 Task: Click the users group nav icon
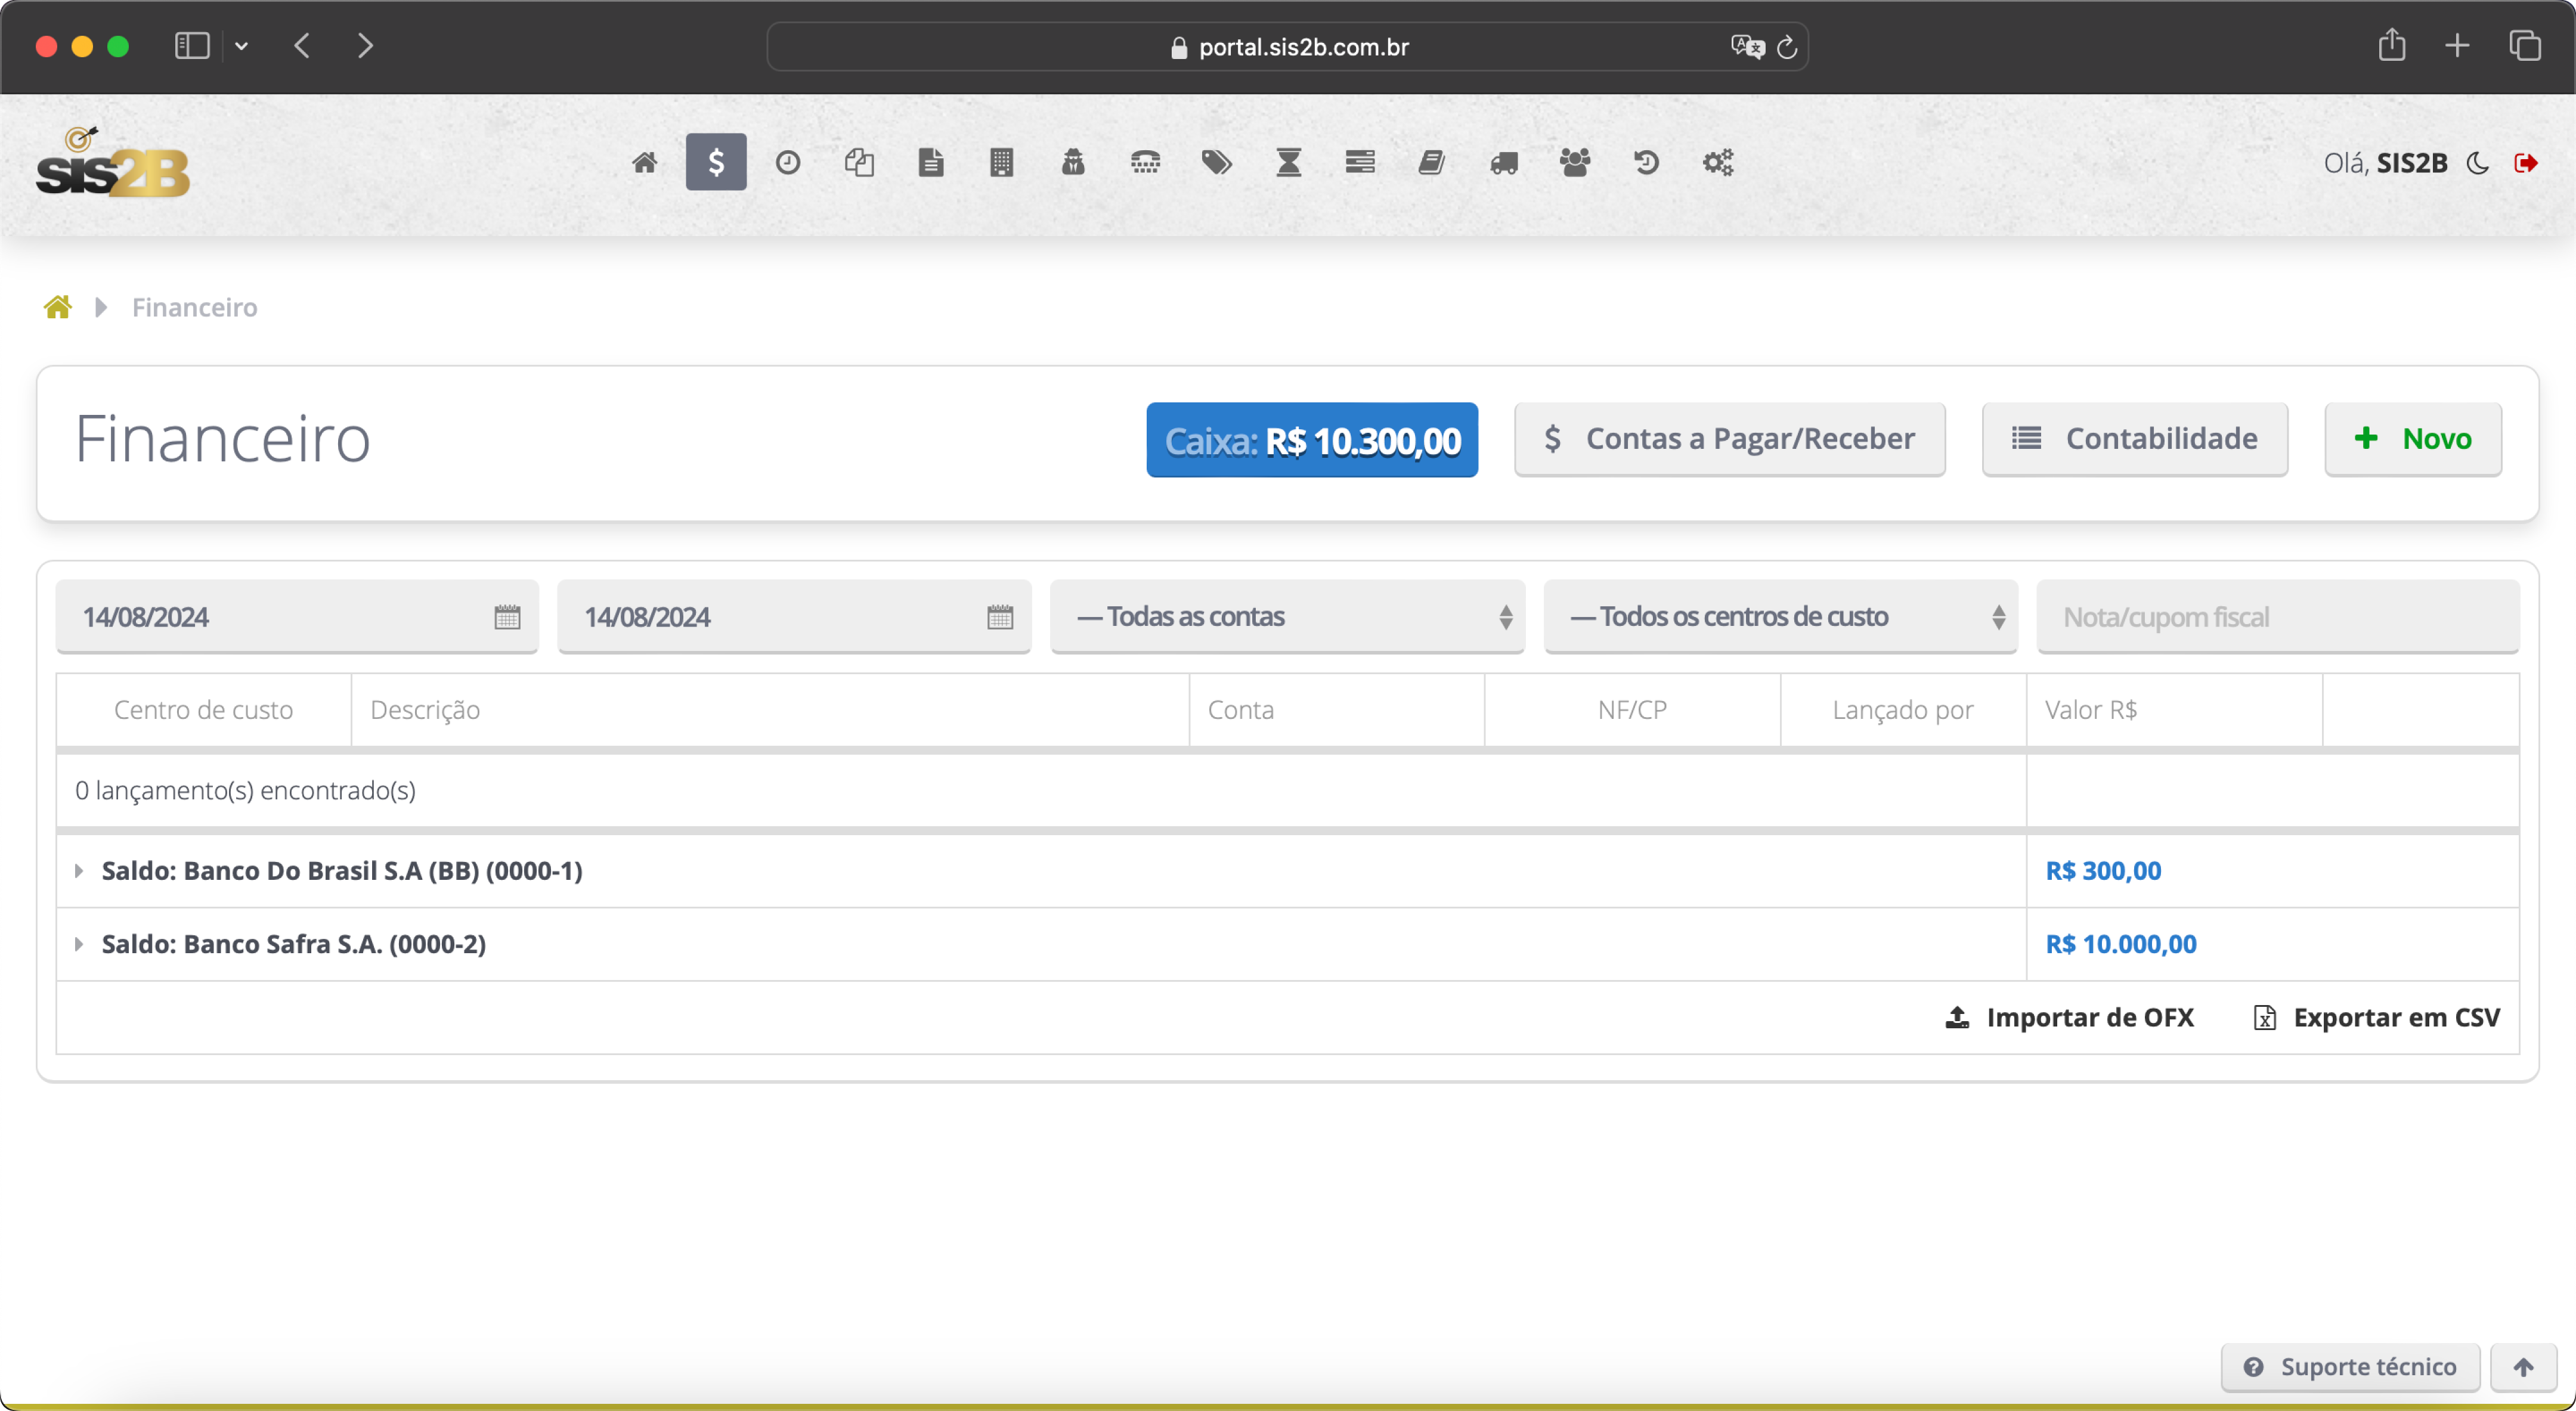click(1575, 162)
